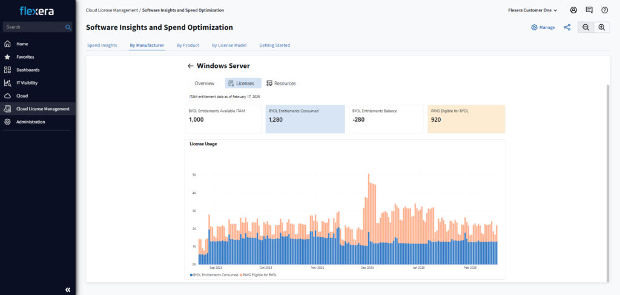Toggle PAYG Eligible for BYOL legend series
The image size is (620, 295).
(x=260, y=275)
